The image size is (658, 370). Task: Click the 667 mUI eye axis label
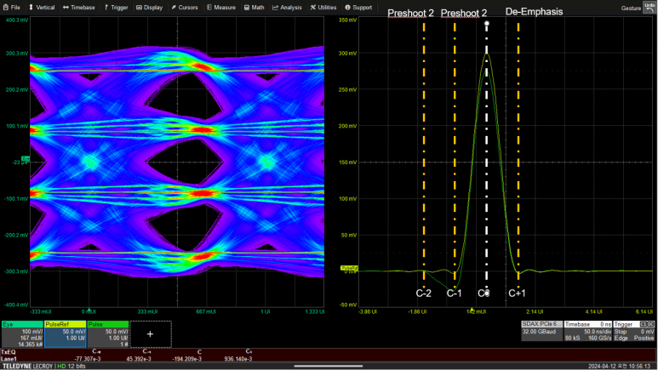[206, 311]
